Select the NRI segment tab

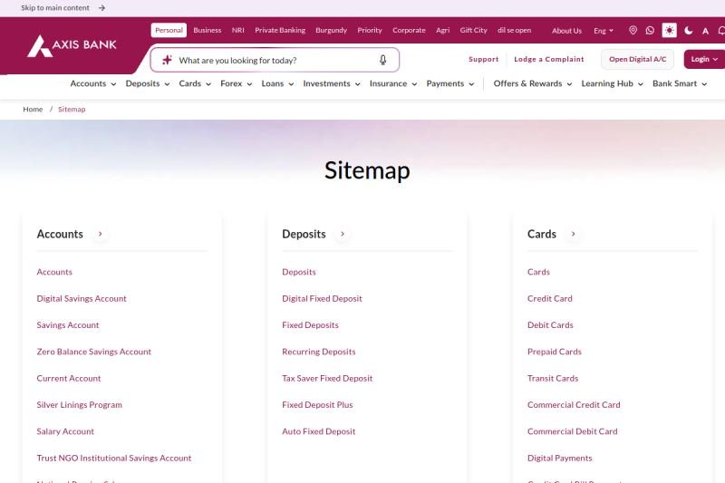point(238,30)
